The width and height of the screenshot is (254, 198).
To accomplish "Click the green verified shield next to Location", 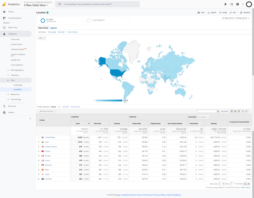I will click(48, 13).
